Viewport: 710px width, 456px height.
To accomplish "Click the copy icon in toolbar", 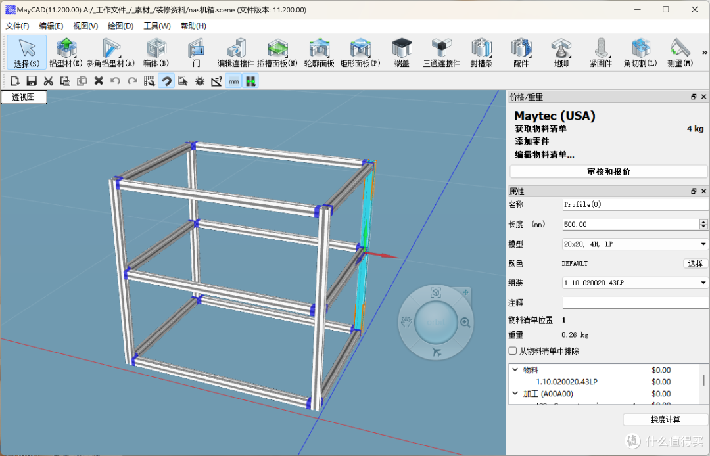I will (x=82, y=81).
